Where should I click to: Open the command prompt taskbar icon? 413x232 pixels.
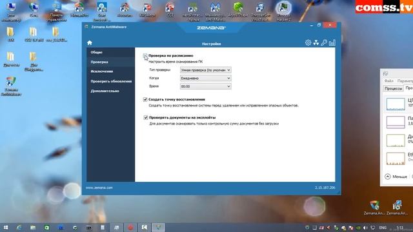coord(89,227)
